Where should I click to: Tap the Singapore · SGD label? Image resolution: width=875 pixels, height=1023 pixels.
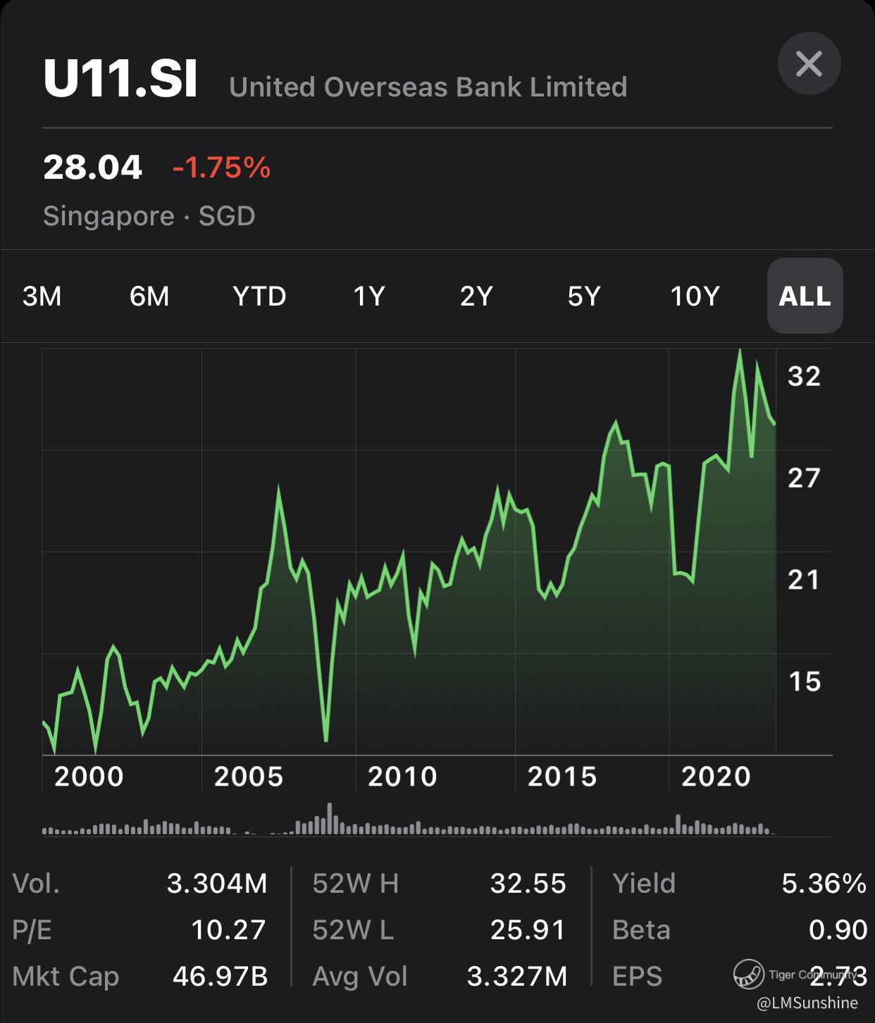pos(149,215)
